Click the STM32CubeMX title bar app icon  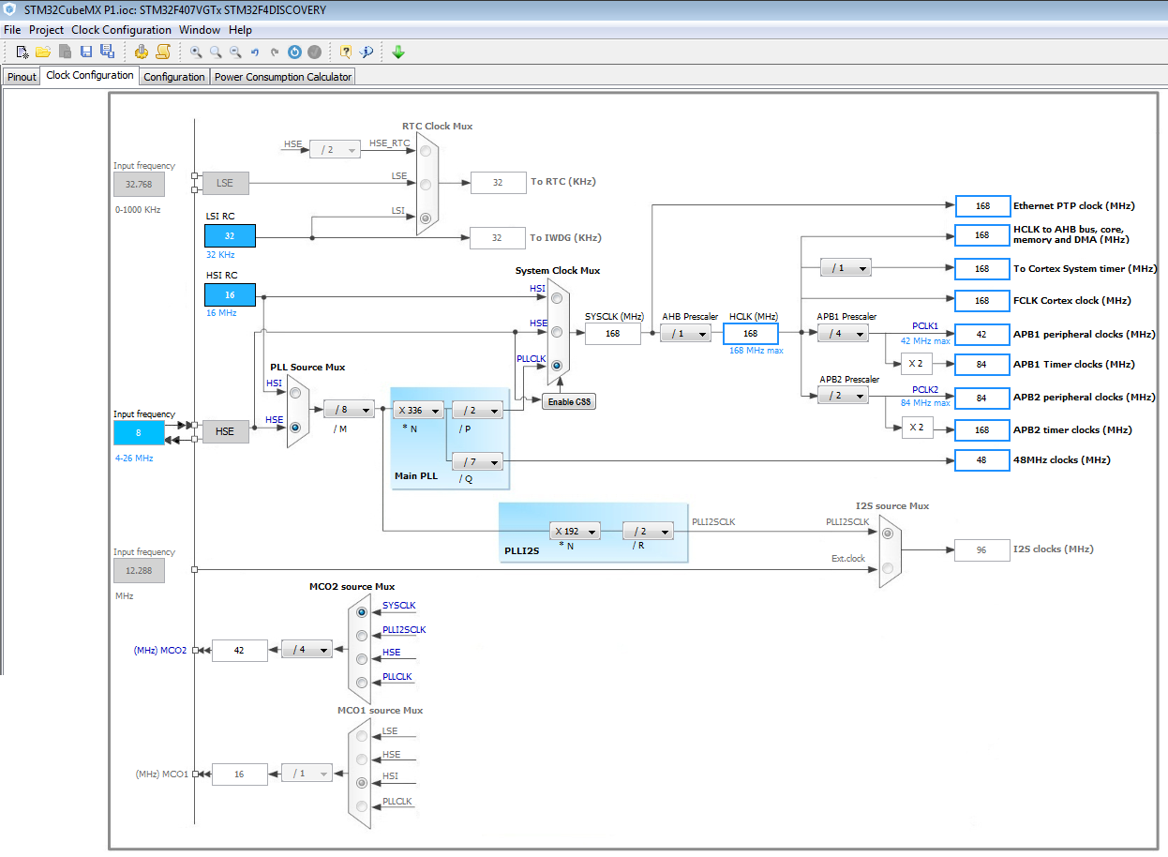(x=10, y=8)
